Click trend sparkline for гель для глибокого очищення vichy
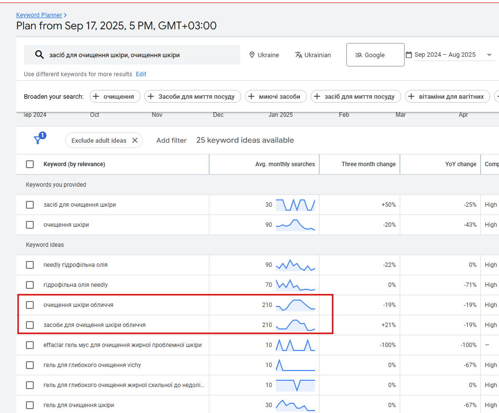 295,365
